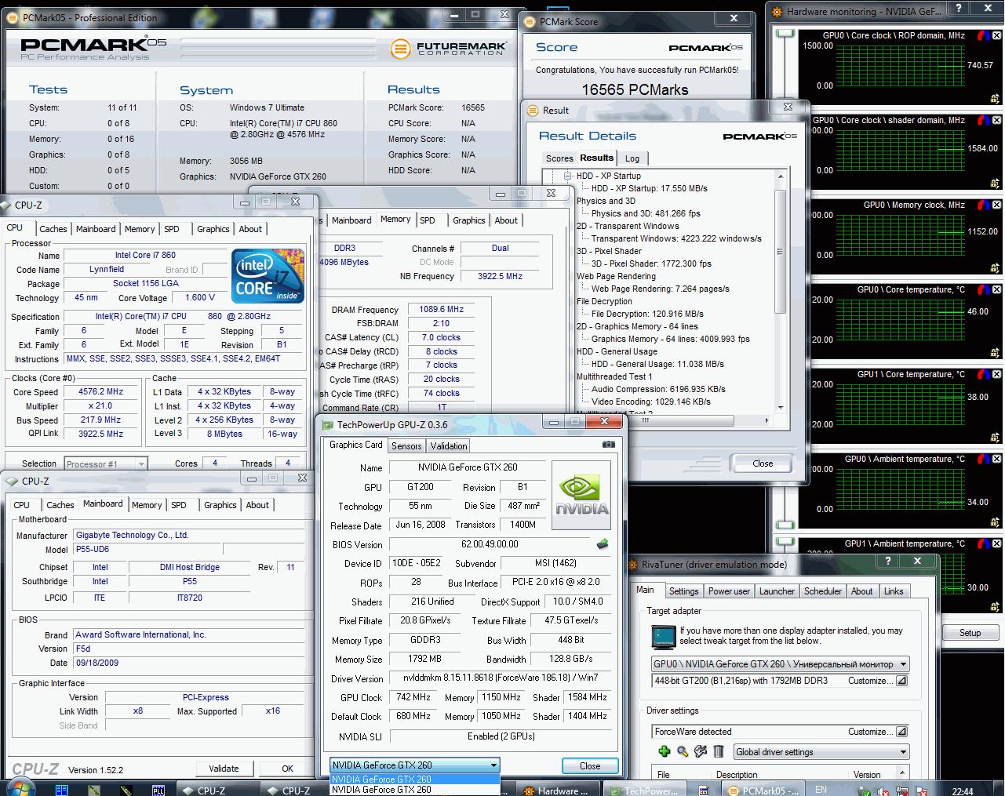The height and width of the screenshot is (796, 1005).
Task: Click the edit icon beside the magnifier in RivaTuner
Action: click(x=701, y=751)
